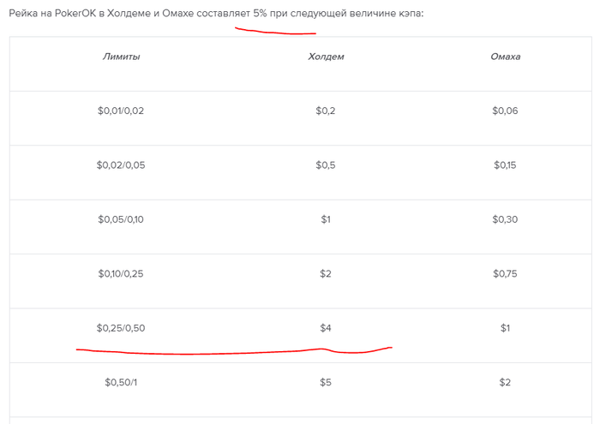The width and height of the screenshot is (600, 424).
Task: Select the underlined $0,25/0,50 limit cell
Action: point(121,328)
